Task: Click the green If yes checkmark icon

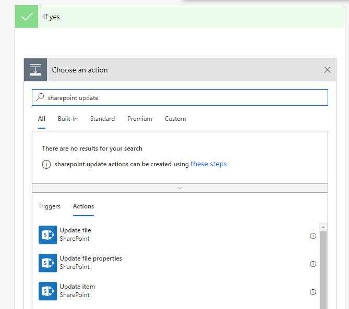Action: [27, 17]
